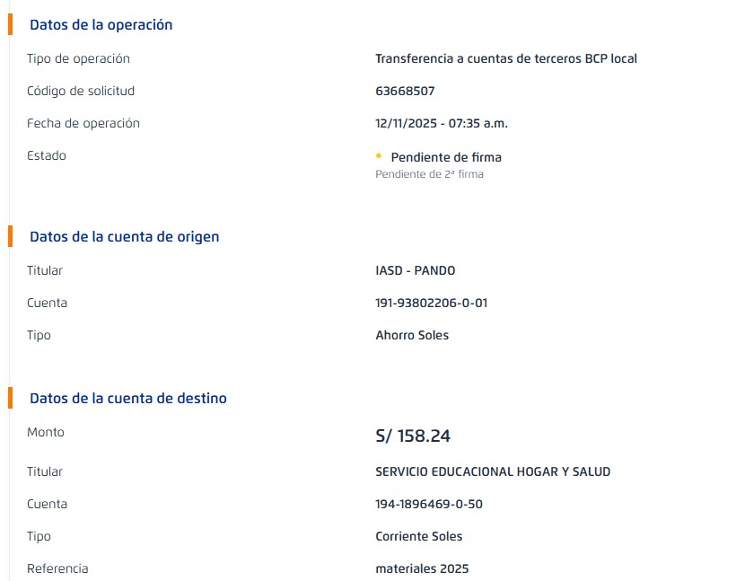Click the Ahorro Soles account type

(x=412, y=335)
